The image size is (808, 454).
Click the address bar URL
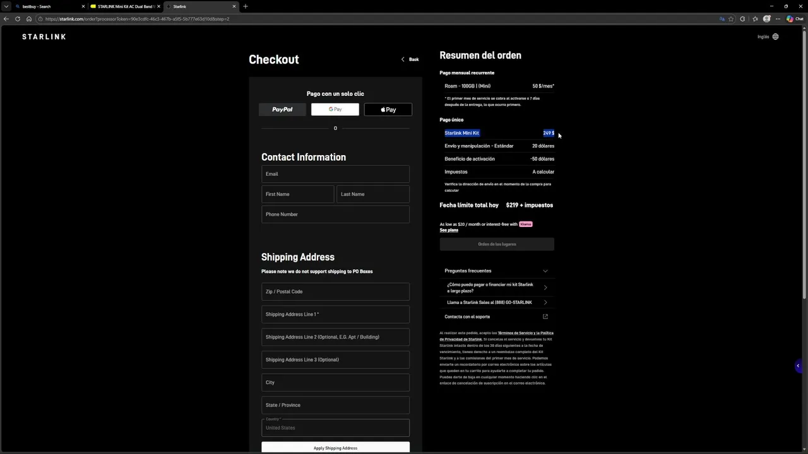[x=137, y=19]
